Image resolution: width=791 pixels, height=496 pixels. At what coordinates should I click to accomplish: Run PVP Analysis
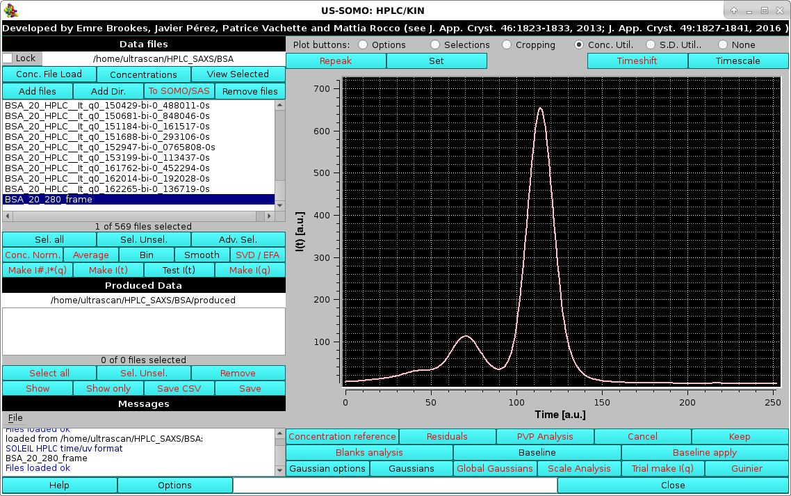[x=545, y=436]
